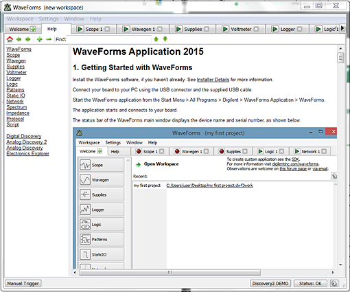Find previous with green up arrow

pyautogui.click(x=156, y=39)
